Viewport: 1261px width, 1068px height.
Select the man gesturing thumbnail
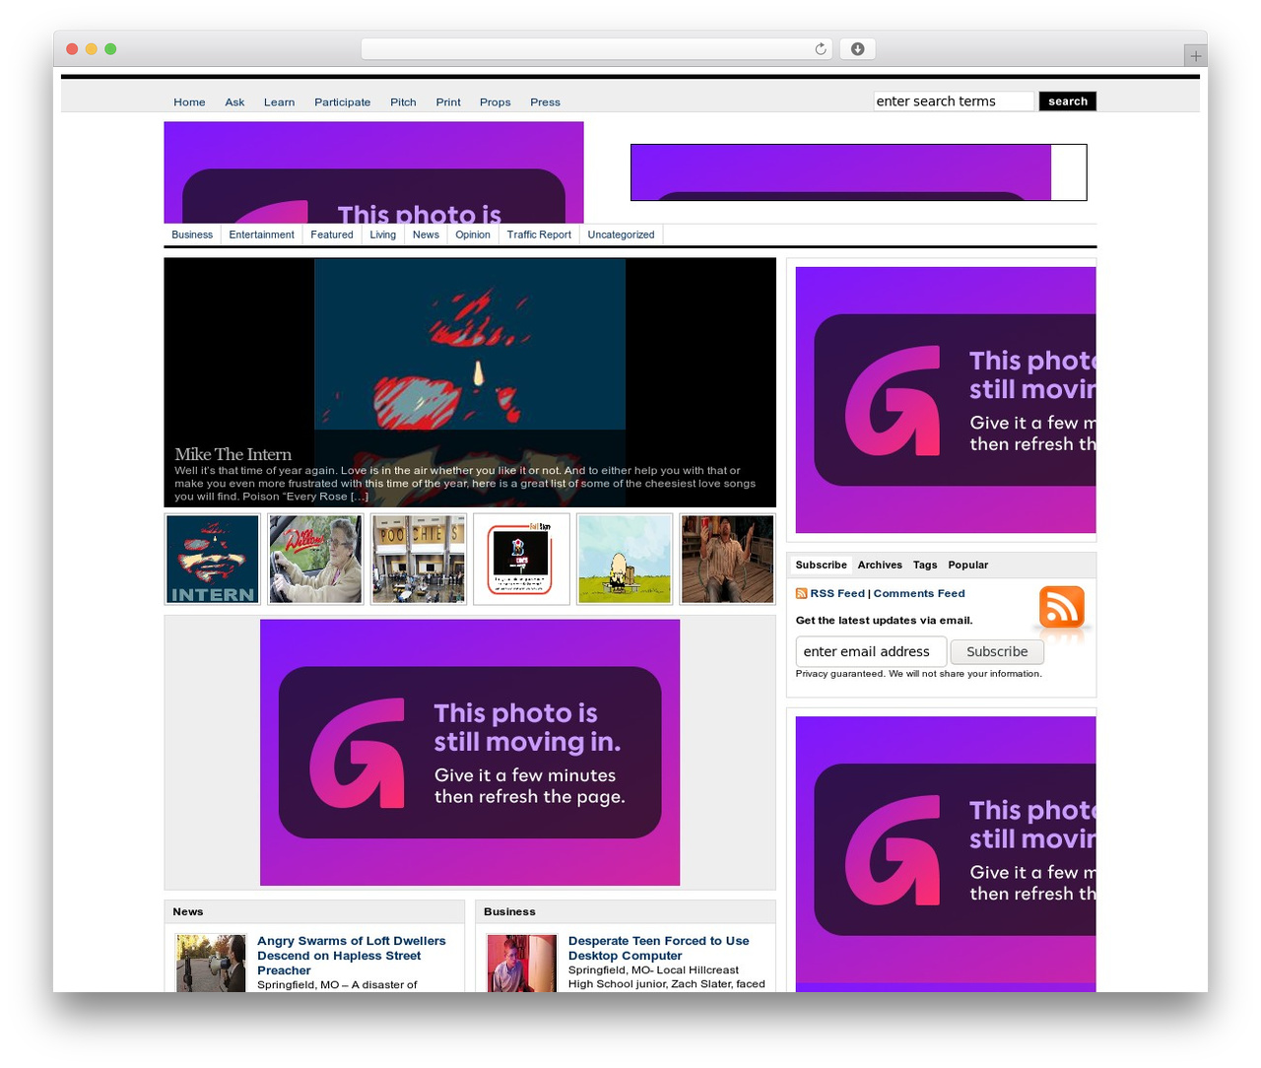(727, 559)
